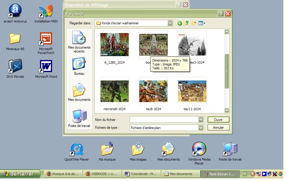
Task: Go to Mes documents récents in Parcourir
Action: coord(79,42)
